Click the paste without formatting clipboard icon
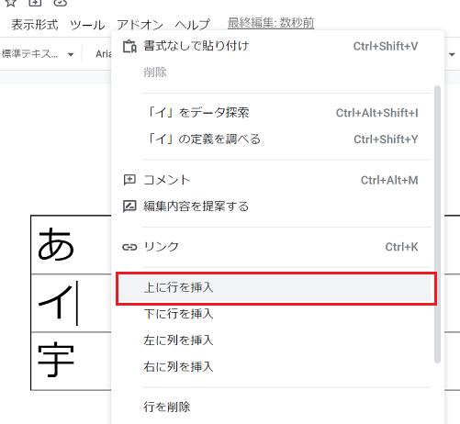460x424 pixels. point(129,47)
